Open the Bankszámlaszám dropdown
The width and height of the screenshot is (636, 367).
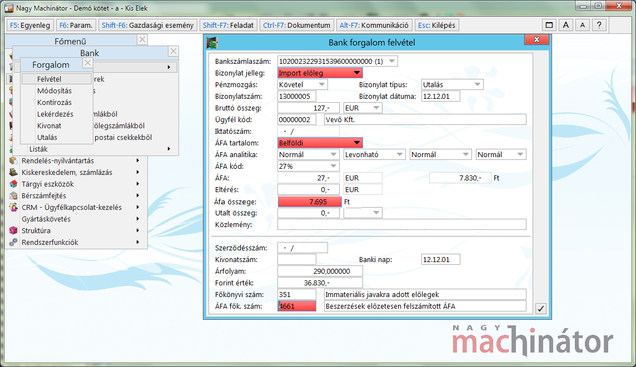click(391, 62)
